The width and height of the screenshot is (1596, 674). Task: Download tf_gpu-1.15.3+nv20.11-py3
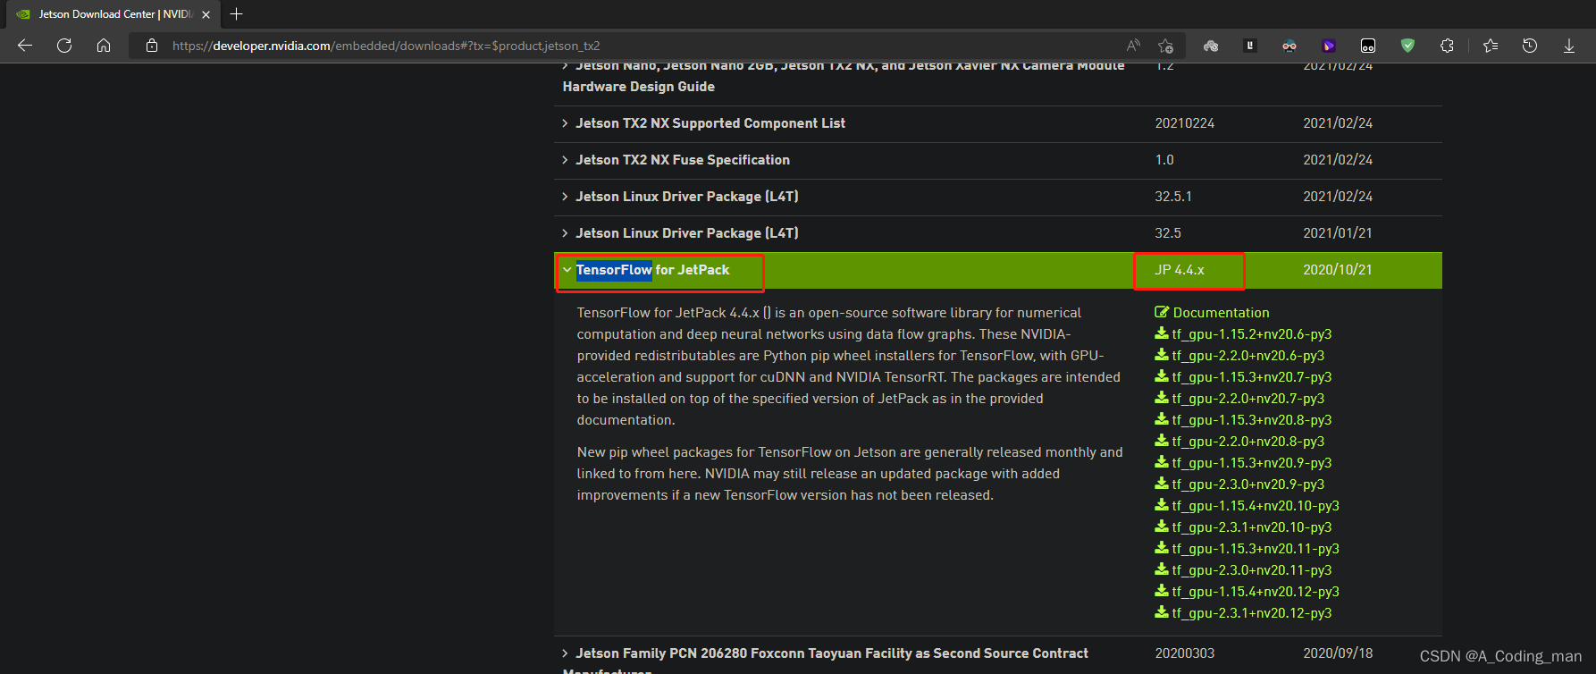point(1247,549)
